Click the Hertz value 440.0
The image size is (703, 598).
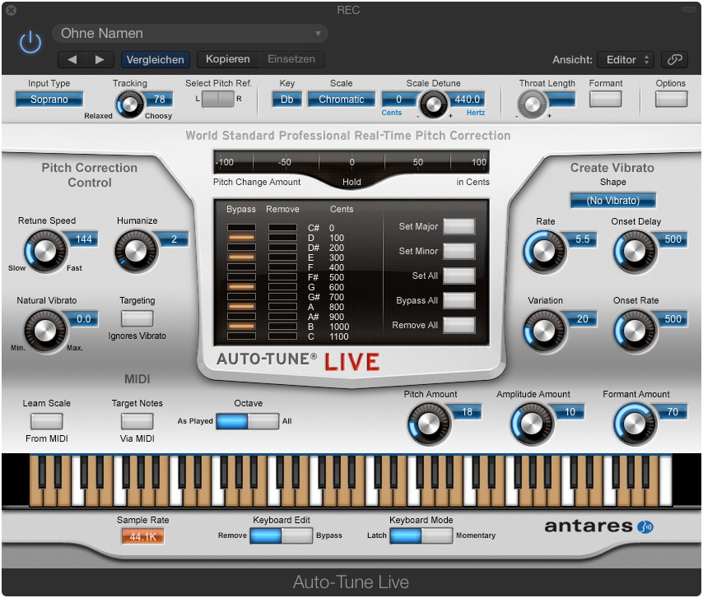466,99
